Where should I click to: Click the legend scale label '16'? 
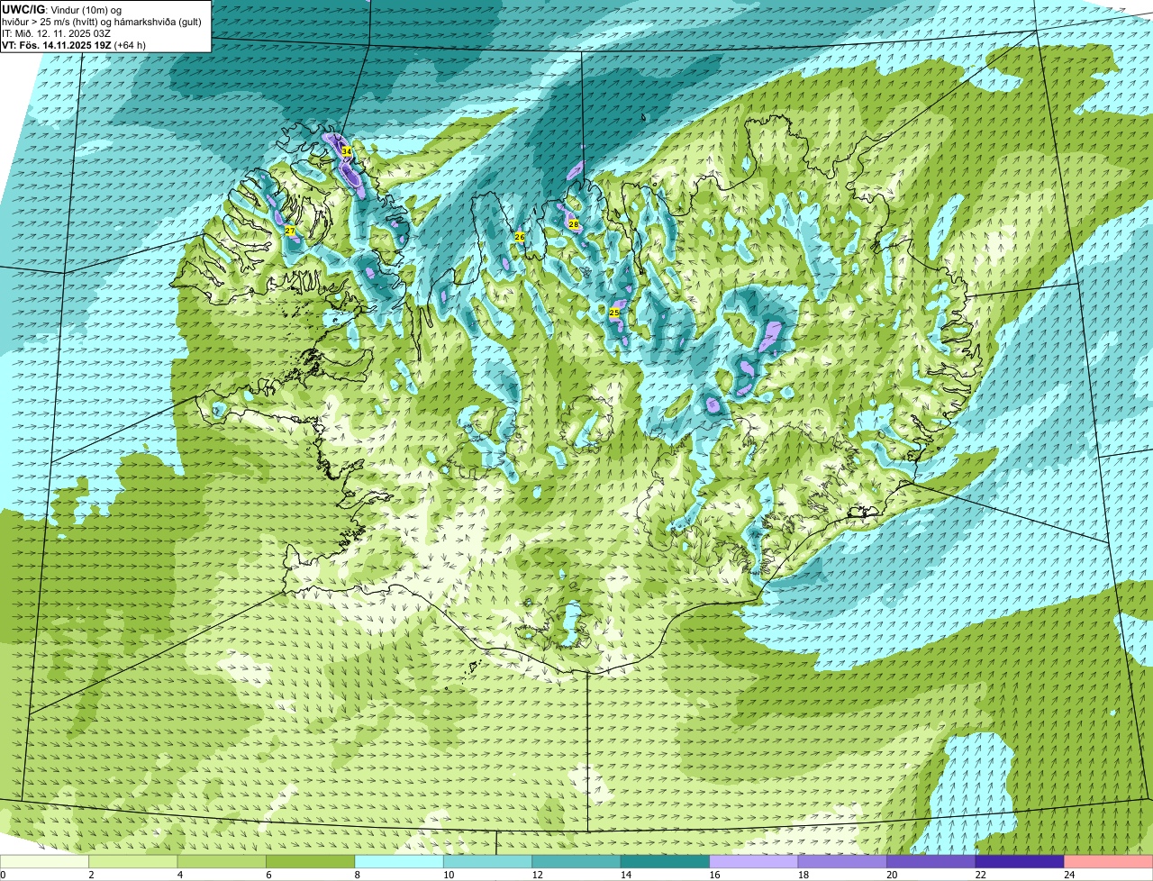[x=714, y=875]
